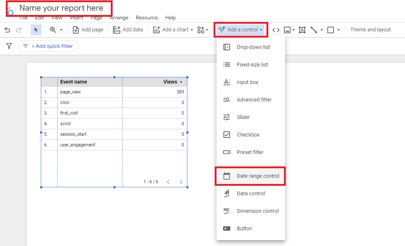The width and height of the screenshot is (405, 246).
Task: Open the shape dropdown arrow
Action: point(339,30)
